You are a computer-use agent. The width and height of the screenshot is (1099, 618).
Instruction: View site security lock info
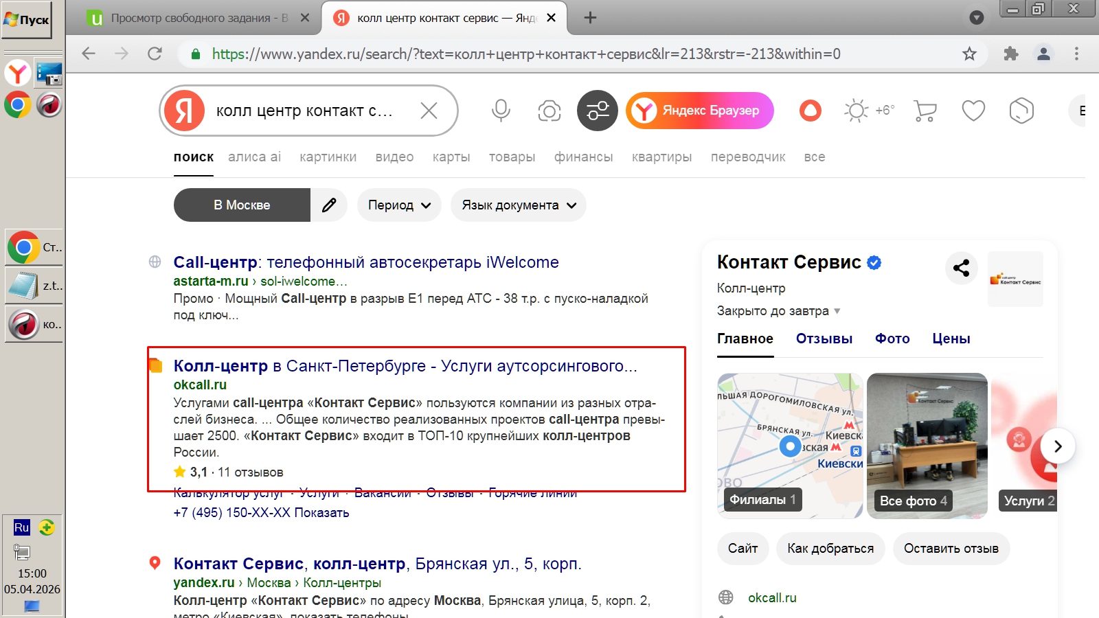tap(196, 54)
